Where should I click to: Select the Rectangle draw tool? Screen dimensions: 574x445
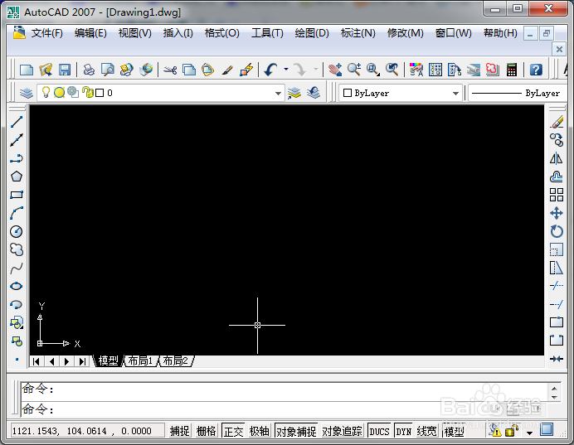coord(17,195)
